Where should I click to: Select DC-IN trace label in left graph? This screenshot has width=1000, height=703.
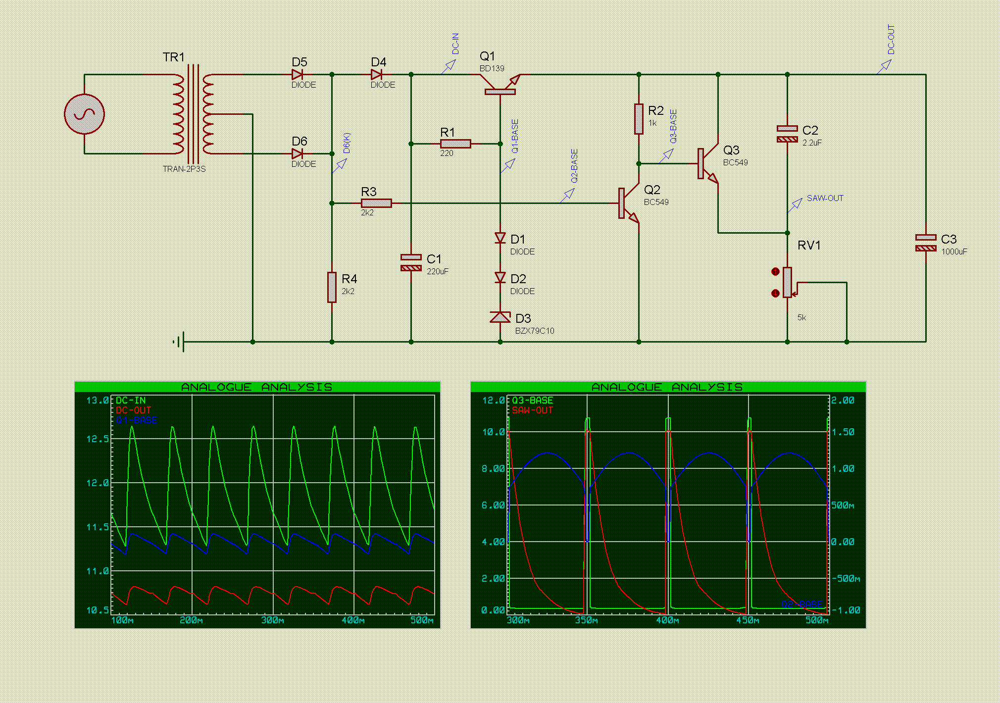[x=131, y=400]
